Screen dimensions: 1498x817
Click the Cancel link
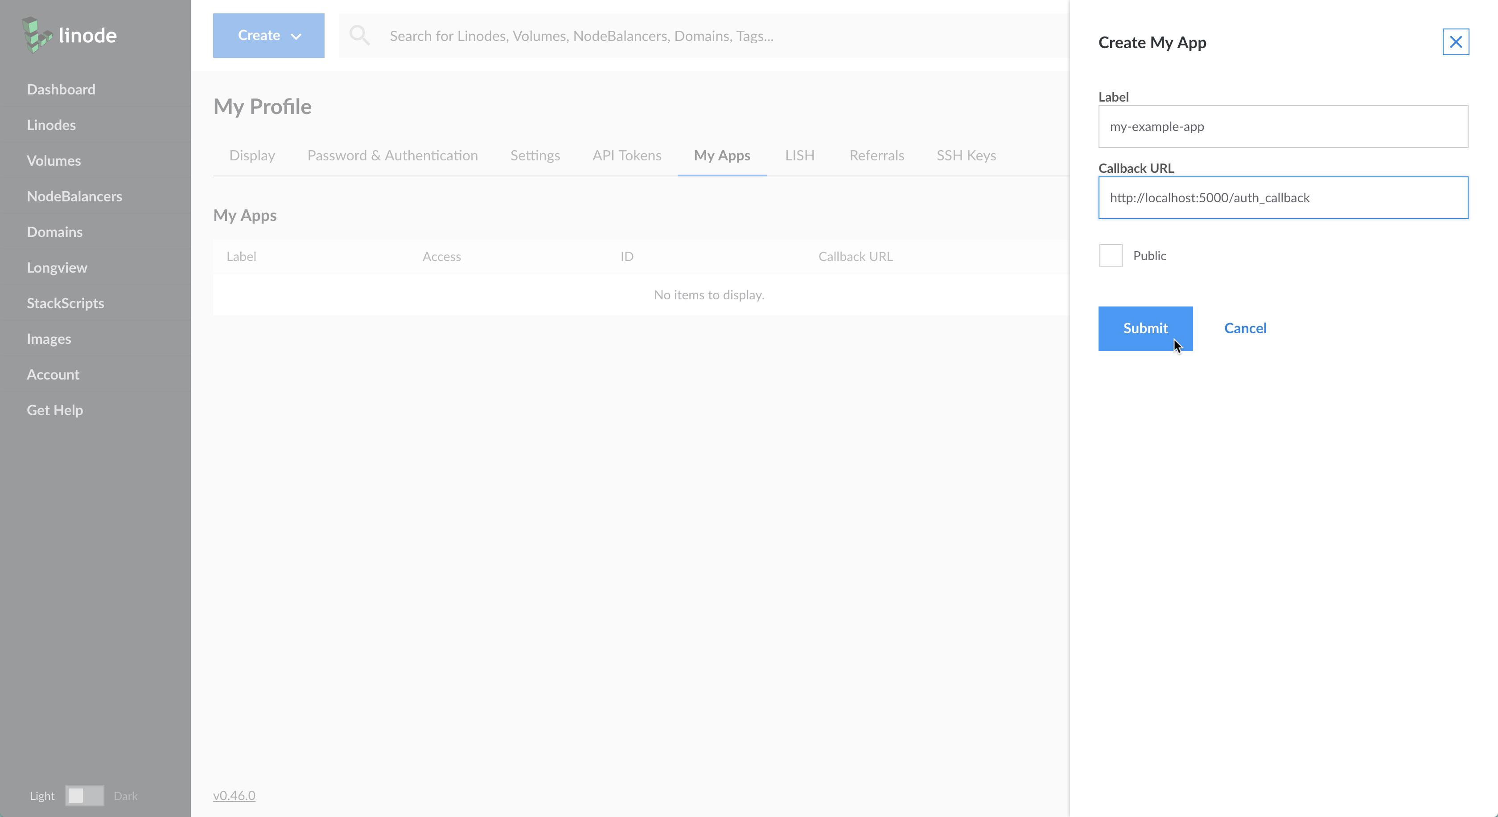(x=1245, y=327)
